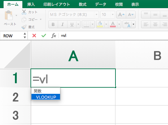This screenshot has height=125, width=168.
Task: Open the fill color dropdown arrow
Action: 106,24
